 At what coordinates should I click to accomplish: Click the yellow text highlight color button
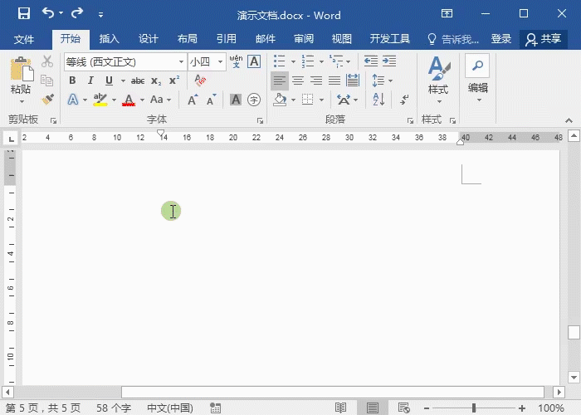tap(100, 100)
